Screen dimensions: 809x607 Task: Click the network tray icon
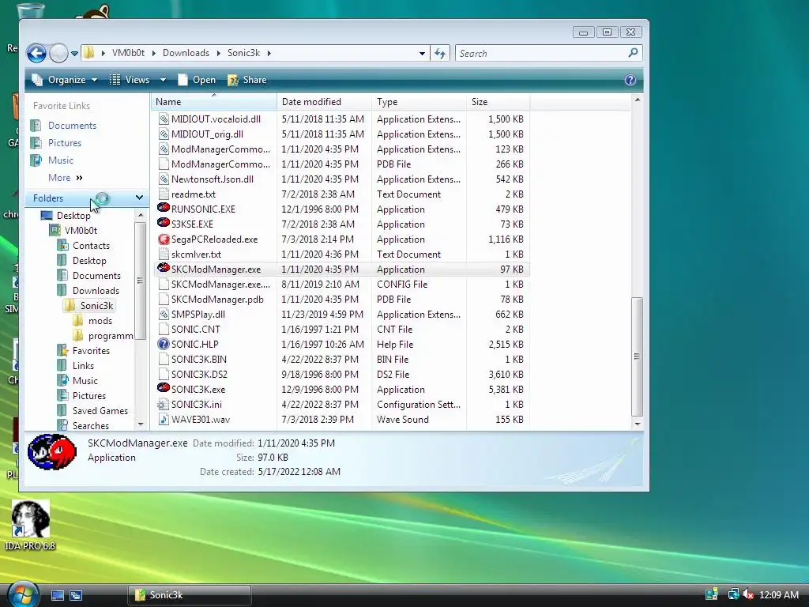pos(733,594)
